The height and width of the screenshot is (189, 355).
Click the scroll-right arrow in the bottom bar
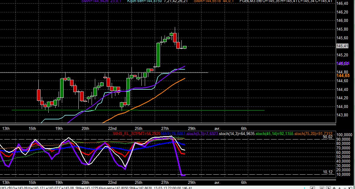click(328, 188)
